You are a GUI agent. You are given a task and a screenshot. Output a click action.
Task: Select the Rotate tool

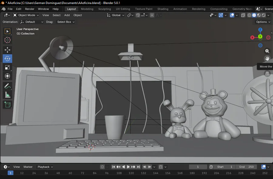7,59
